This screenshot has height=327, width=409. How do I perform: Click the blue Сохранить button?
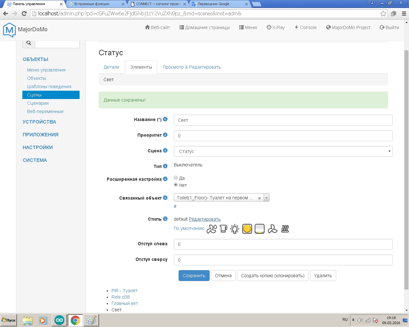coord(194,276)
